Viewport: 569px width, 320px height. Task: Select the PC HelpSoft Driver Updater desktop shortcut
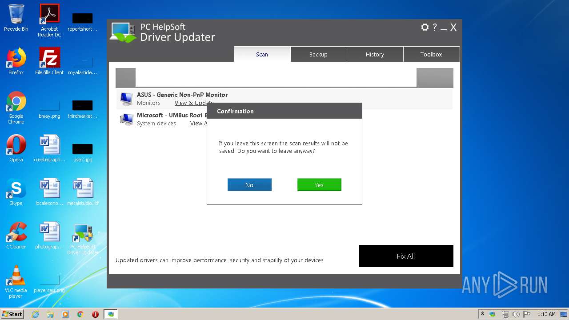tap(83, 238)
